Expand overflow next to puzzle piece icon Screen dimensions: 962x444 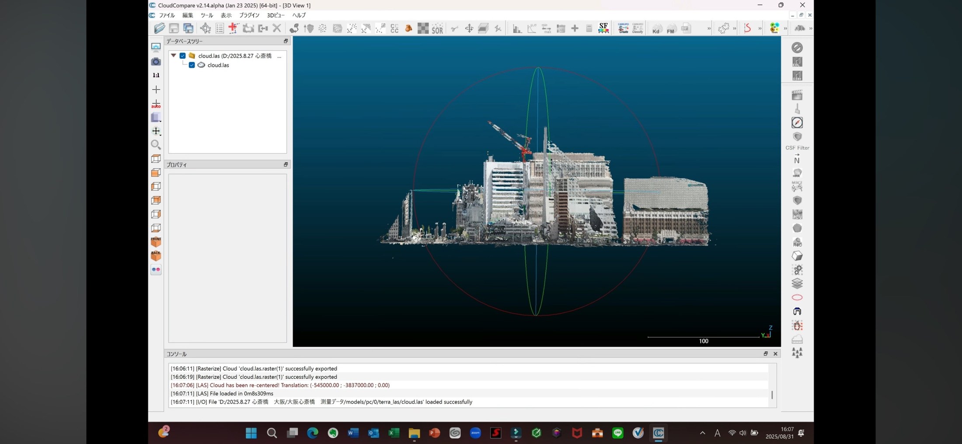[x=734, y=29]
